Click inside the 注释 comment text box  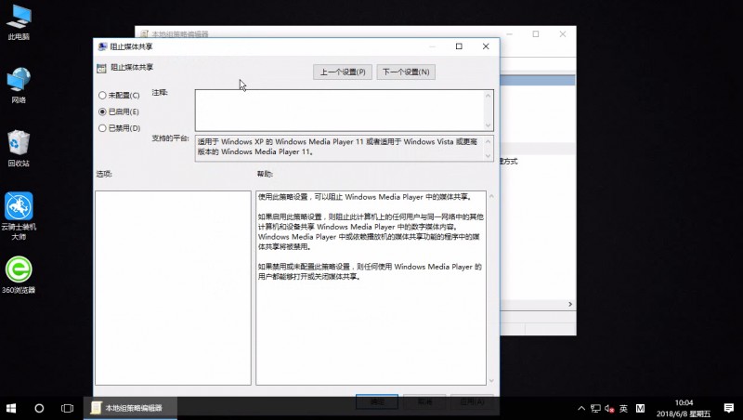point(344,110)
